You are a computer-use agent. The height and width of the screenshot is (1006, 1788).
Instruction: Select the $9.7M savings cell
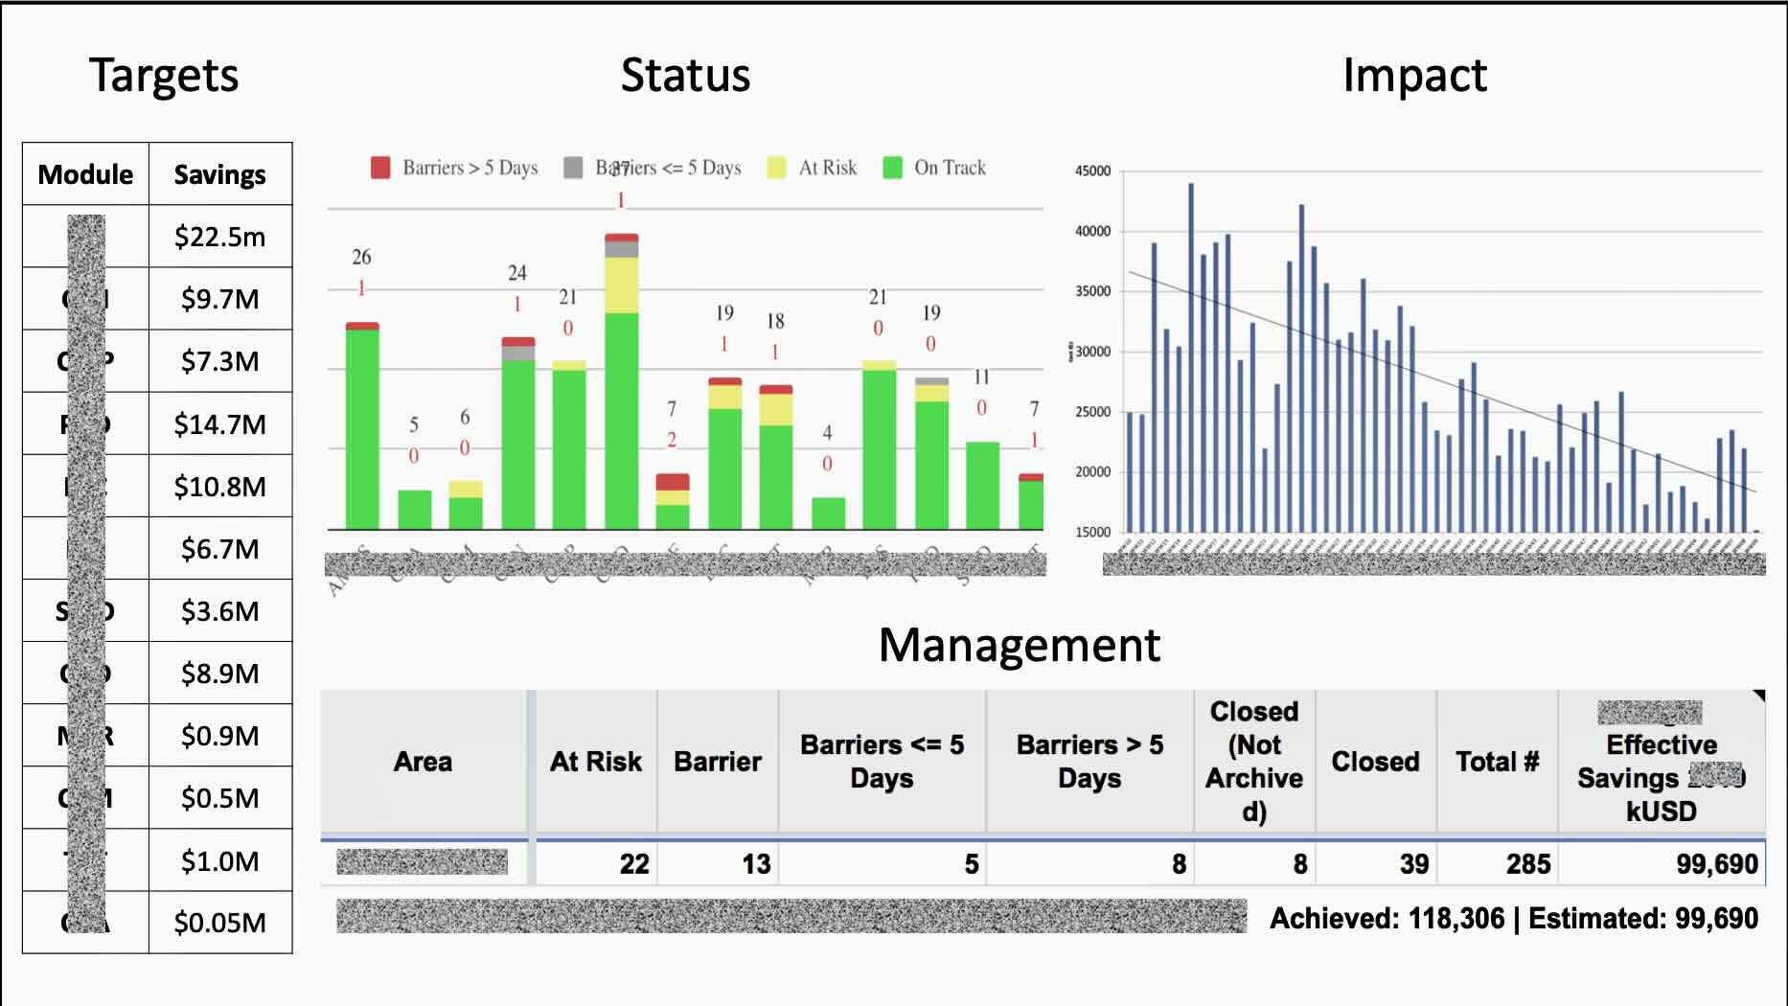(220, 299)
